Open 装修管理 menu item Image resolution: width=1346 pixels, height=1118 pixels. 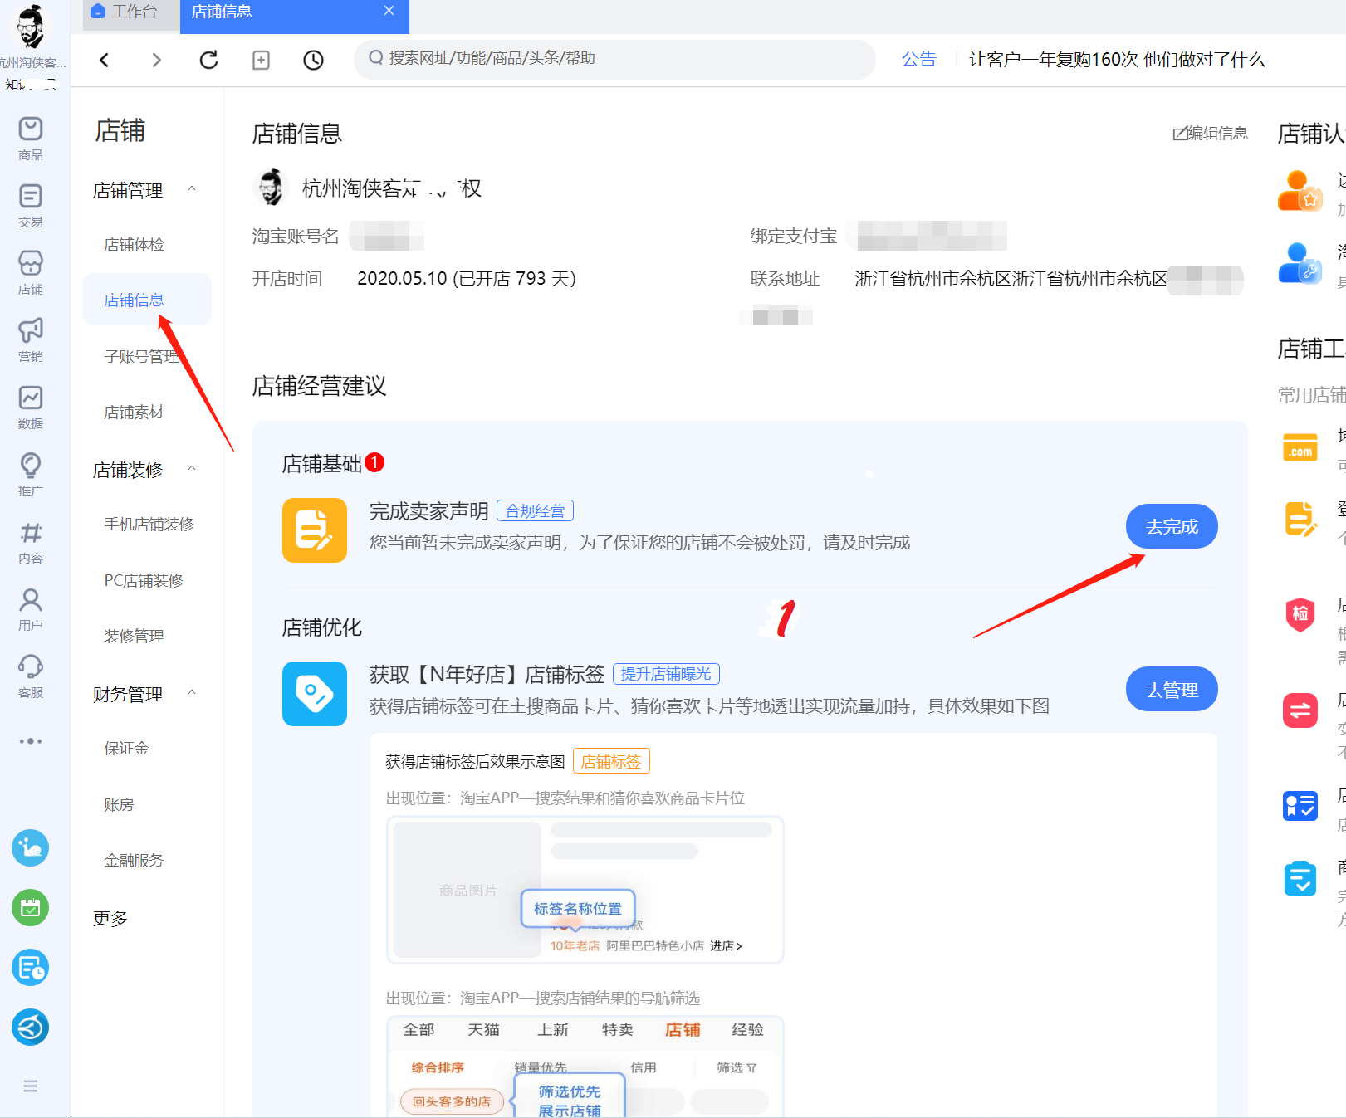[134, 637]
